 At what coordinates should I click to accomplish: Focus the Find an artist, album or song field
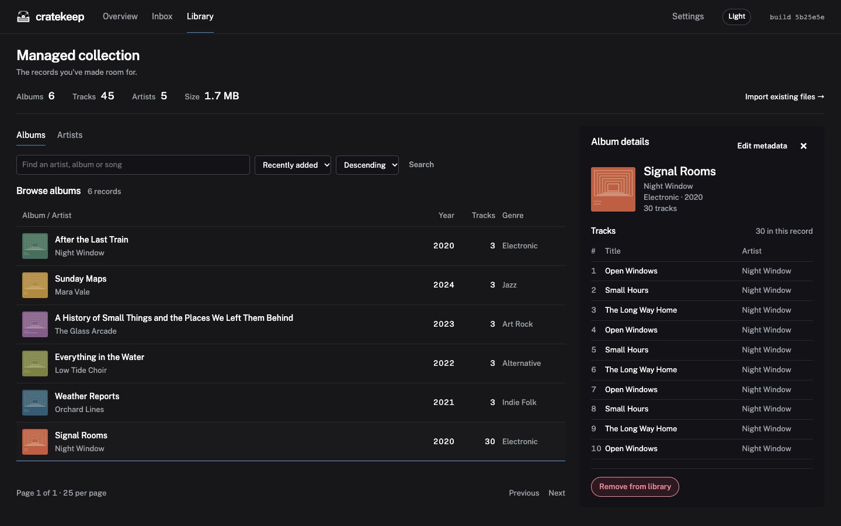pyautogui.click(x=133, y=165)
